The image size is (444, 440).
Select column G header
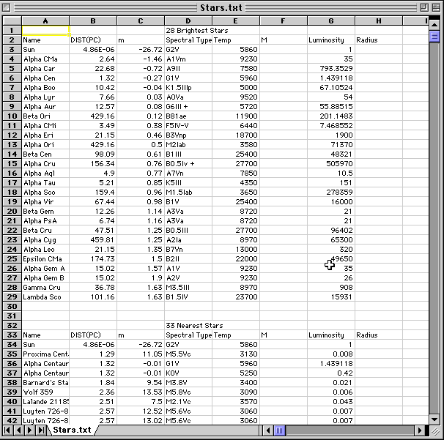coord(331,21)
